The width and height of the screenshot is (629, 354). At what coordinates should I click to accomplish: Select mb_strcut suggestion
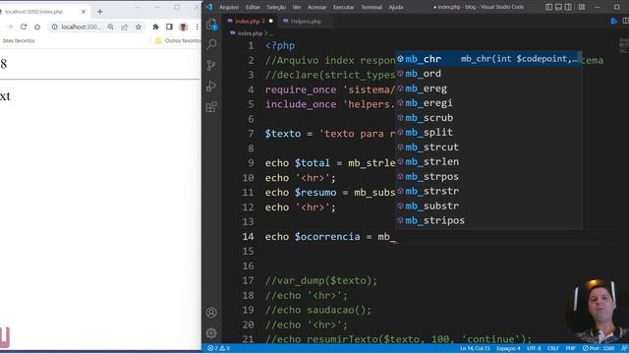point(489,147)
